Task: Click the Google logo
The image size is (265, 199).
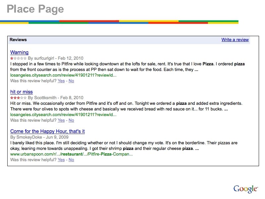Action: 245,189
